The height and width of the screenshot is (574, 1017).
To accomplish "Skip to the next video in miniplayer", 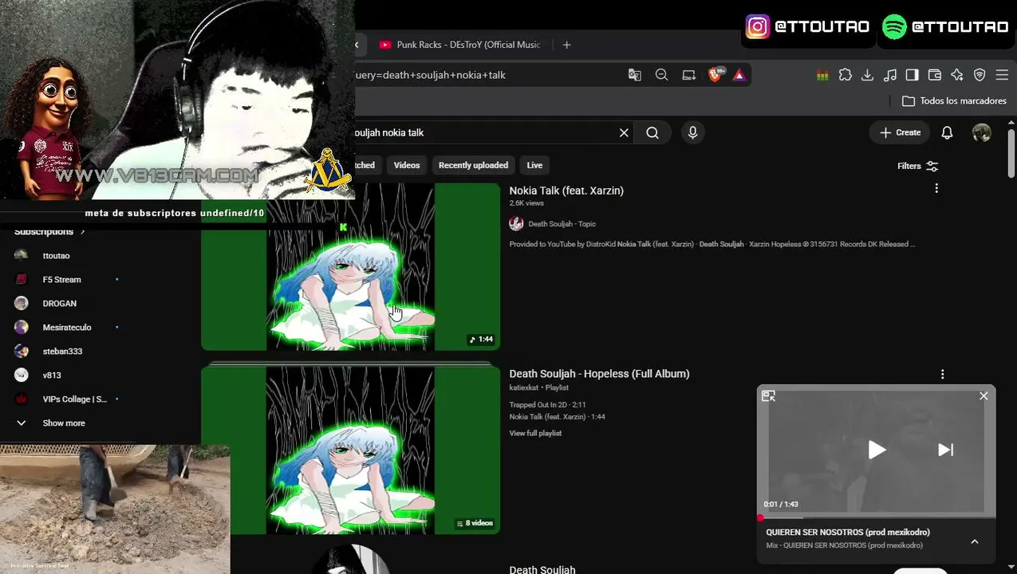I will (x=945, y=450).
